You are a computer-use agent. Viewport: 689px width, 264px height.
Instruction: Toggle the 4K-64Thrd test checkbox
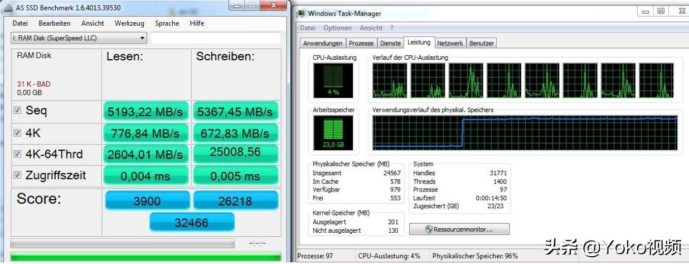[x=17, y=154]
